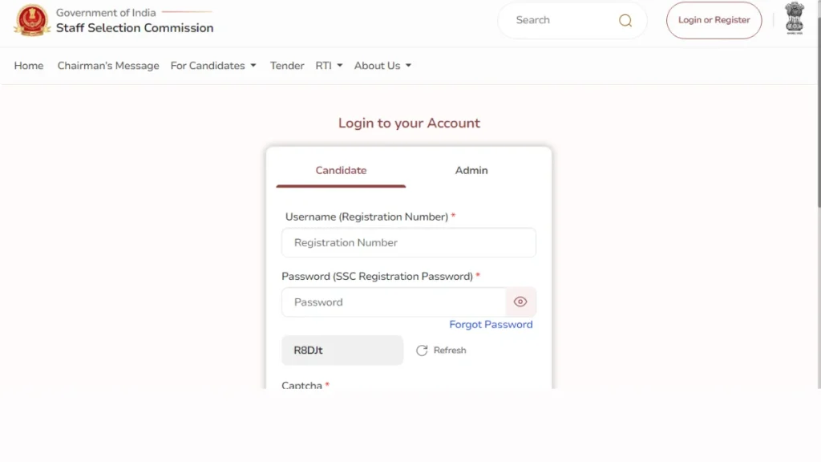821x462 pixels.
Task: Follow the Forgot Password link
Action: [x=491, y=325]
